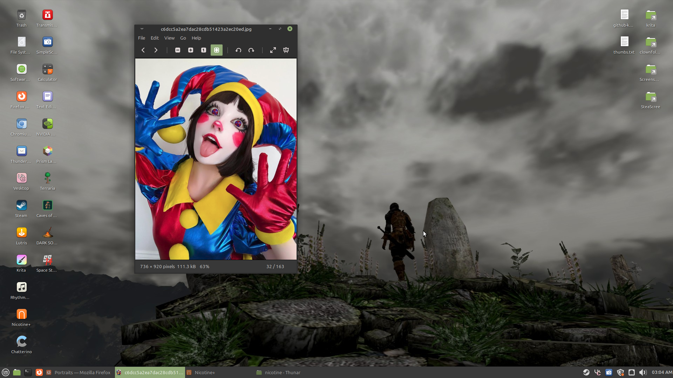The width and height of the screenshot is (673, 378).
Task: Toggle fit image to window
Action: coord(217,50)
